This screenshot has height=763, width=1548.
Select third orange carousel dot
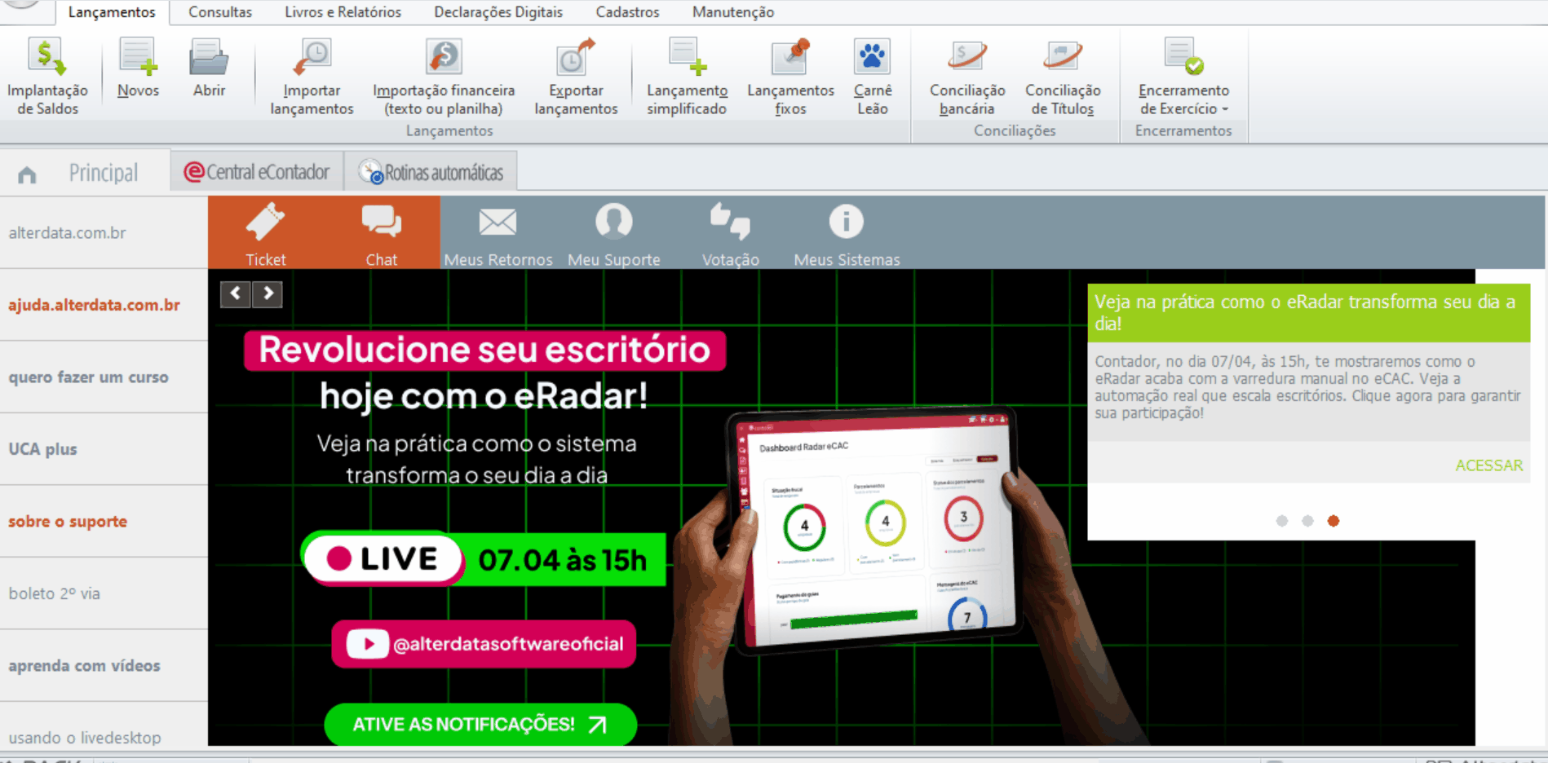1333,521
